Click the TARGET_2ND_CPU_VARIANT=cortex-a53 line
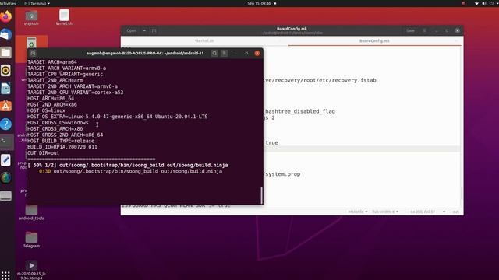This screenshot has height=280, width=499. pyautogui.click(x=76, y=93)
